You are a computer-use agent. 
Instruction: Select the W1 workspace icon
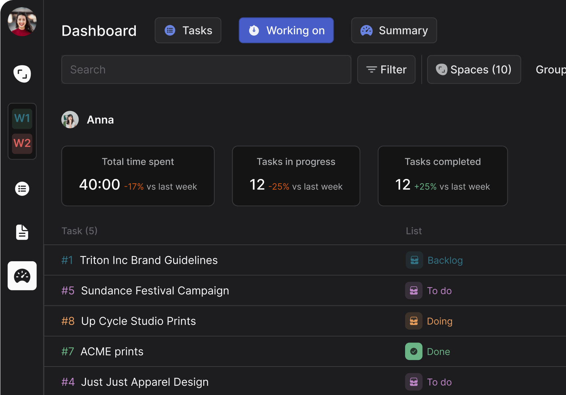point(22,118)
